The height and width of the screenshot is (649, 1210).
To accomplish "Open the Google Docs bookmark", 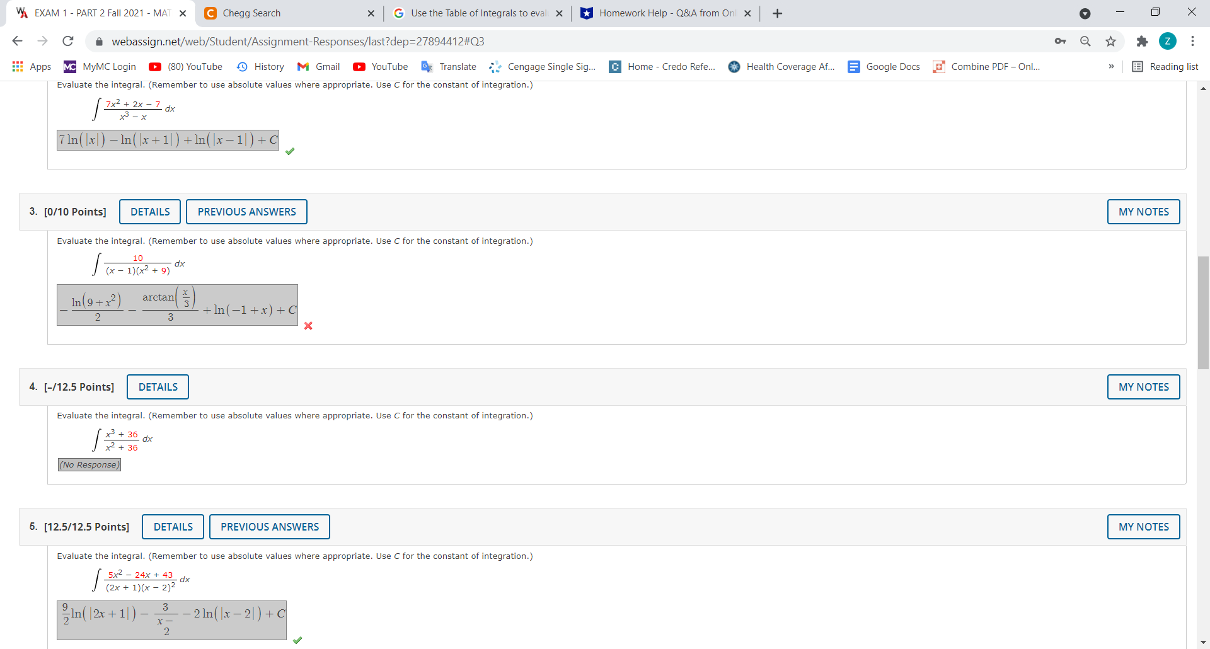I will 884,67.
